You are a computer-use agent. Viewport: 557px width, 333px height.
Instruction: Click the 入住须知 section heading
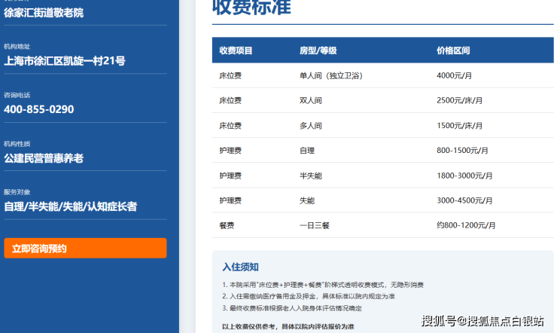(x=241, y=267)
